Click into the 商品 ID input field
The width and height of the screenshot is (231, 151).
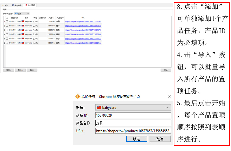pos(133,115)
